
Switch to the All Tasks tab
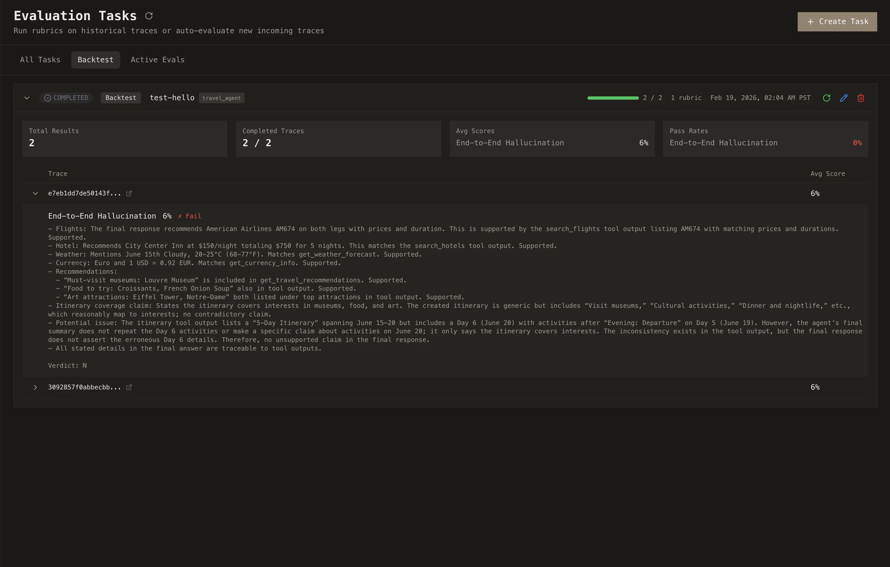40,60
